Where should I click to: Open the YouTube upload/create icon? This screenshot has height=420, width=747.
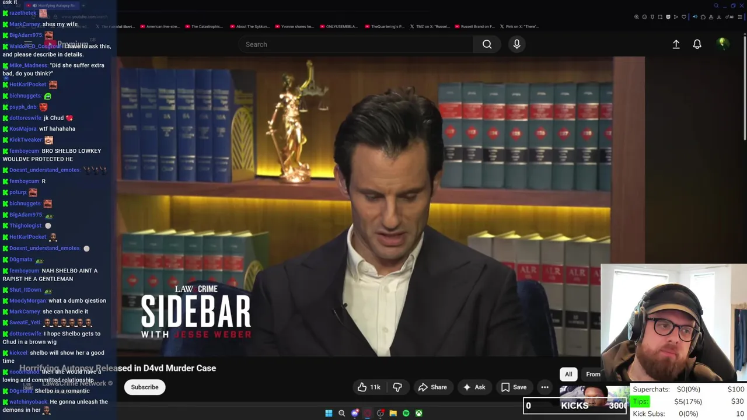[676, 44]
